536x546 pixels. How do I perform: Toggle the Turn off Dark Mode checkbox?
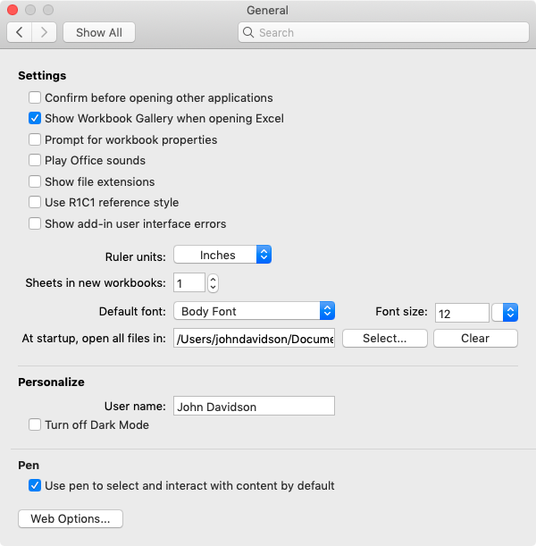pos(35,424)
